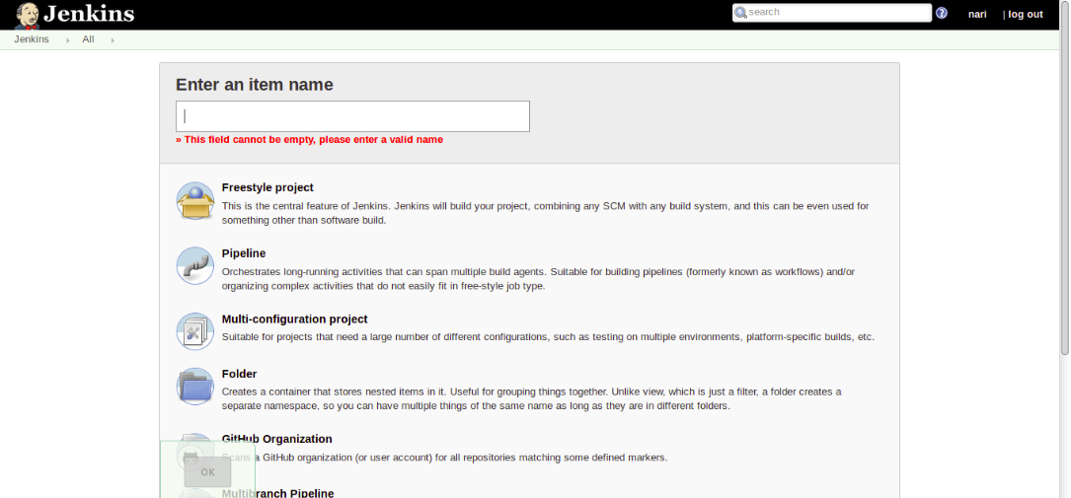Choose the GitHub Organization title
Screen dimensions: 1071x498
pos(277,440)
